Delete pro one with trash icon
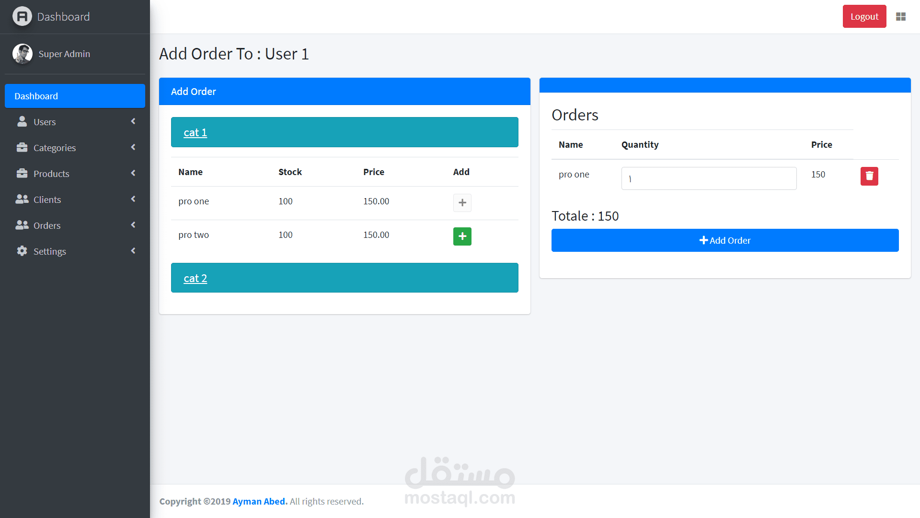Viewport: 920px width, 518px height. click(869, 176)
